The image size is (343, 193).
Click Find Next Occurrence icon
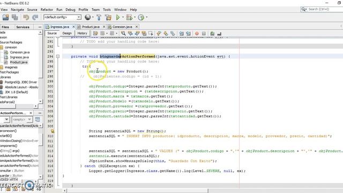pos(137,33)
